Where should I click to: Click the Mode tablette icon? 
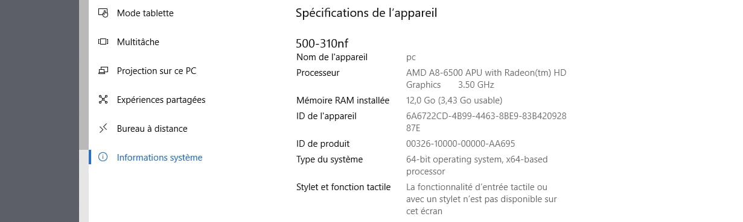click(x=103, y=13)
